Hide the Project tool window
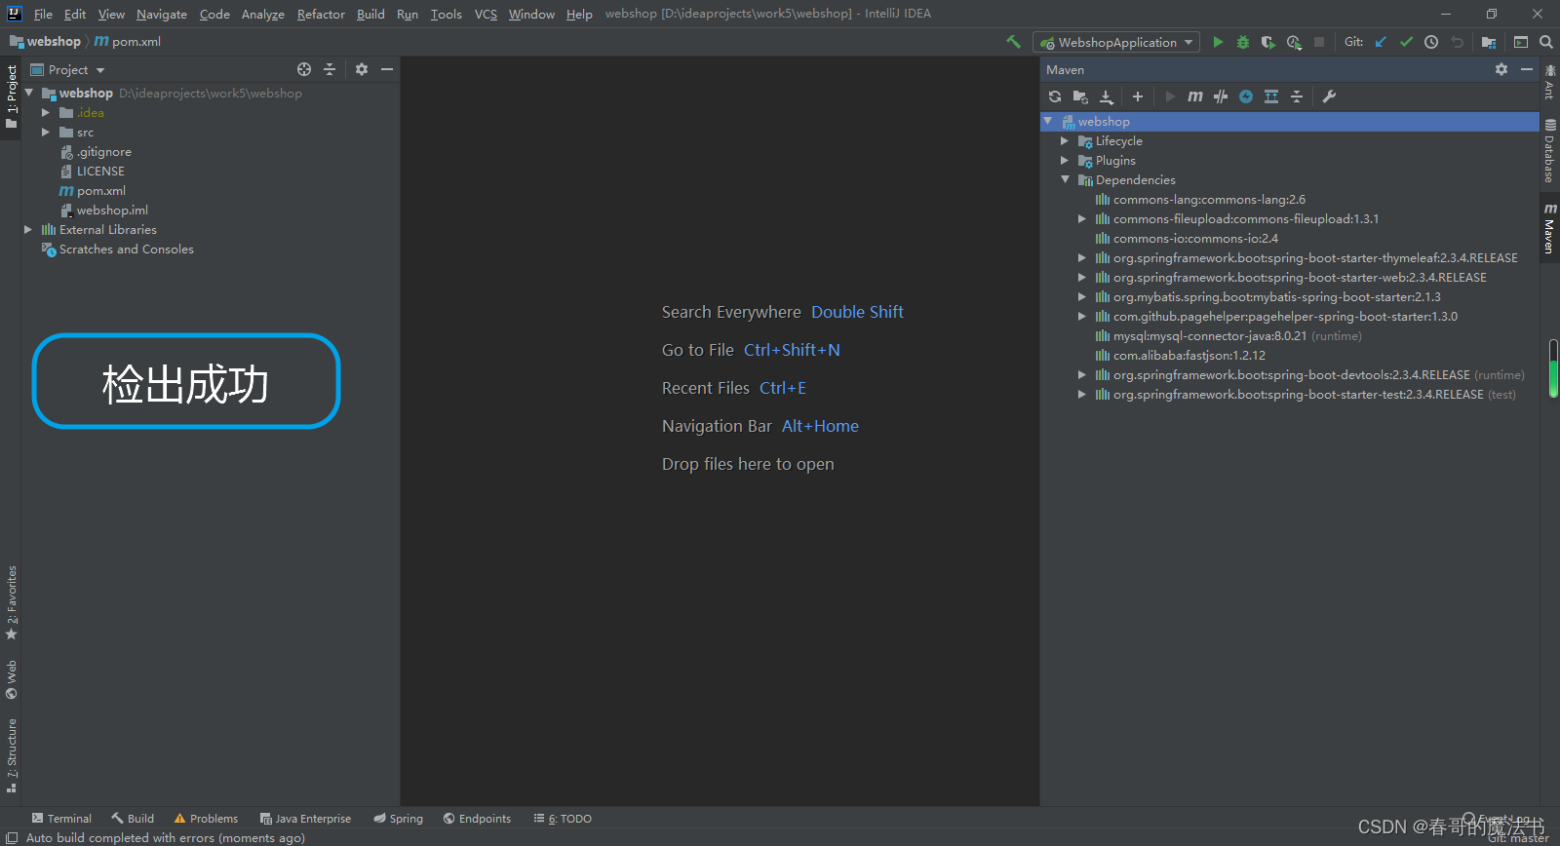 [x=387, y=69]
